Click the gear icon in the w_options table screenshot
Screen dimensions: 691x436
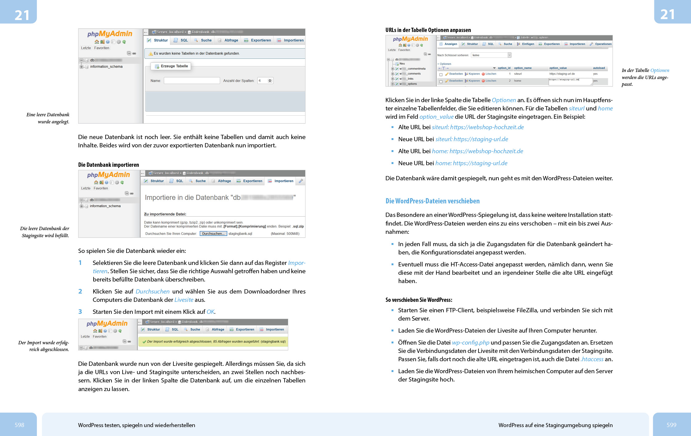pos(418,45)
